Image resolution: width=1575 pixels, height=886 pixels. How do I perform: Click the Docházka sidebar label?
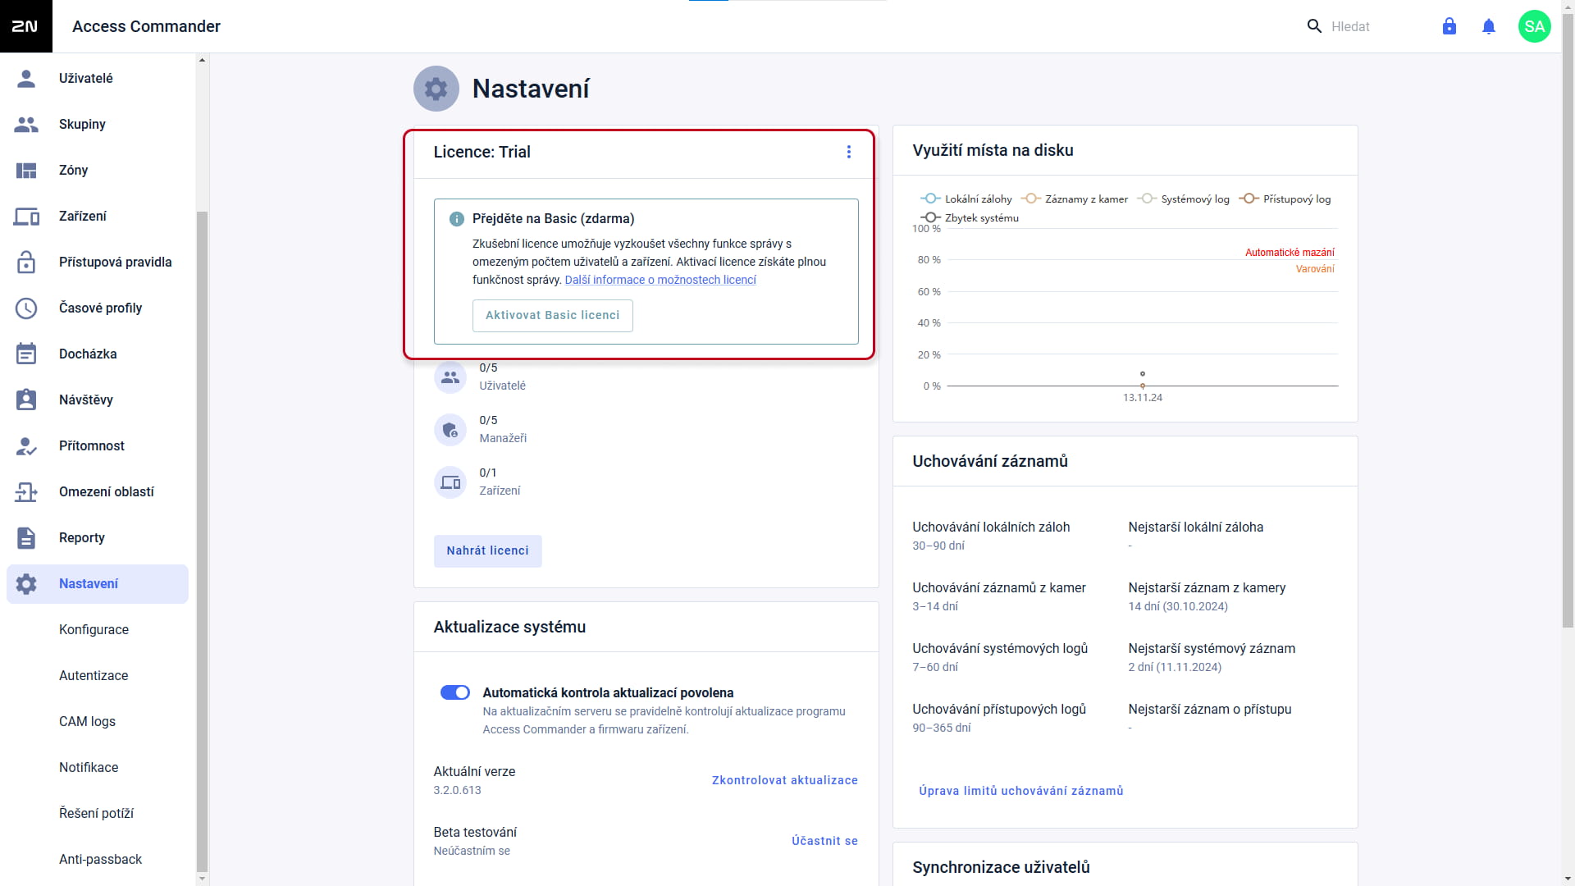pyautogui.click(x=88, y=354)
